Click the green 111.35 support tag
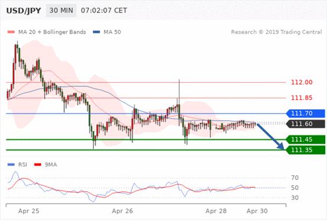This screenshot has width=327, height=222. coord(306,150)
